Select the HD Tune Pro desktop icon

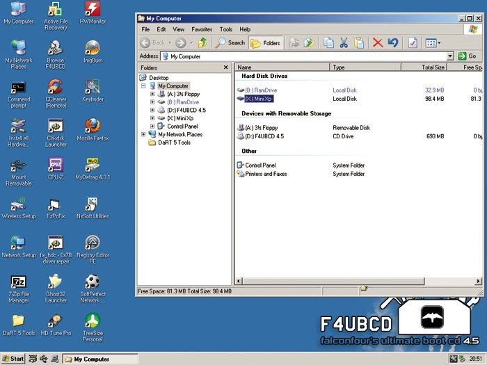55,325
